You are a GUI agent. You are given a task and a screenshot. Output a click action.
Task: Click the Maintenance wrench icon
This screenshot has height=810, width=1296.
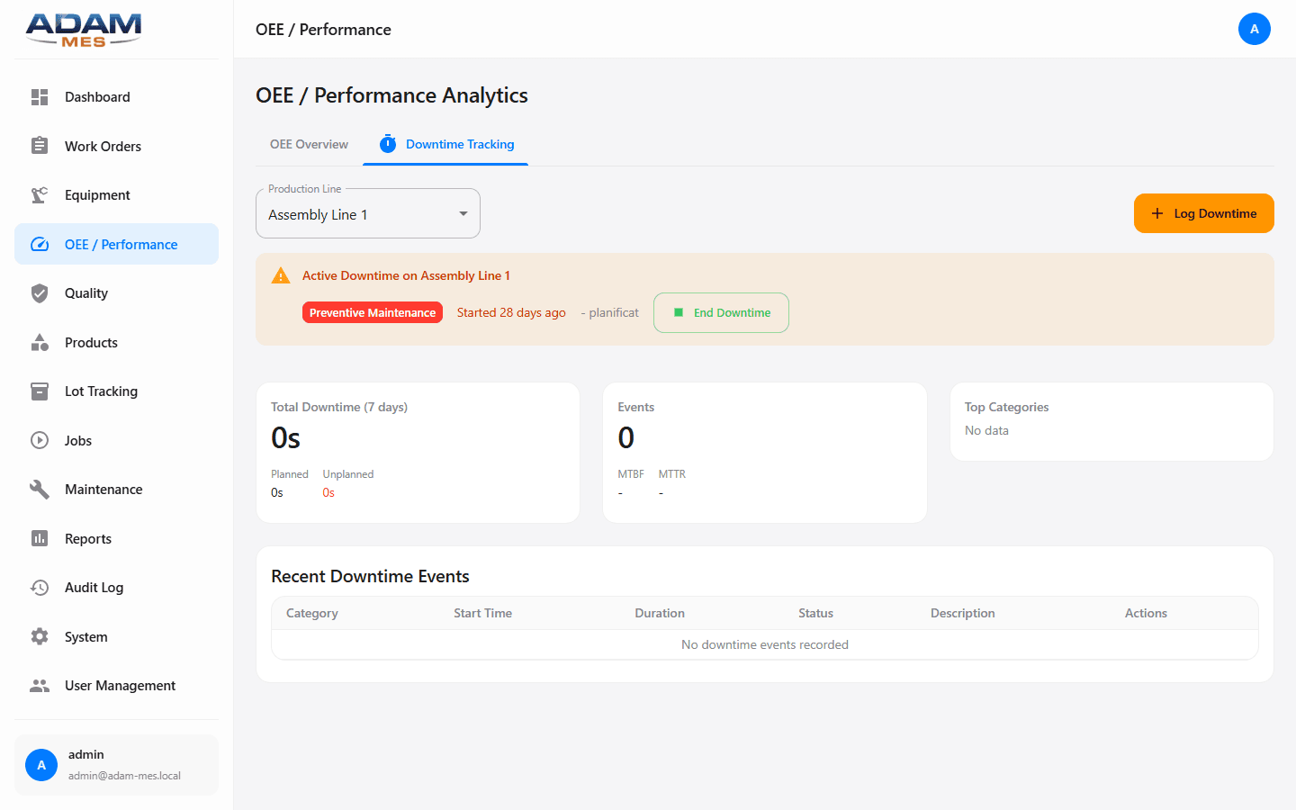click(40, 489)
